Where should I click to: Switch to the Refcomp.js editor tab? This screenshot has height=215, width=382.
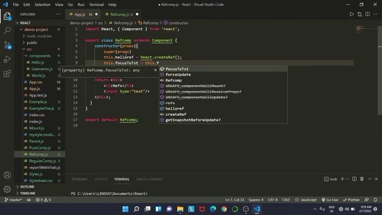pyautogui.click(x=122, y=14)
